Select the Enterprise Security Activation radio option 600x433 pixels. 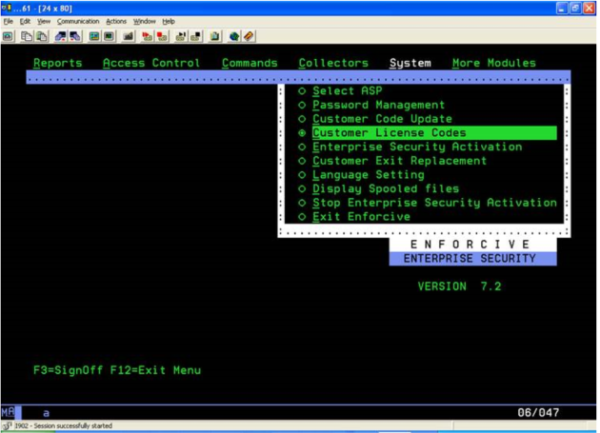(302, 147)
